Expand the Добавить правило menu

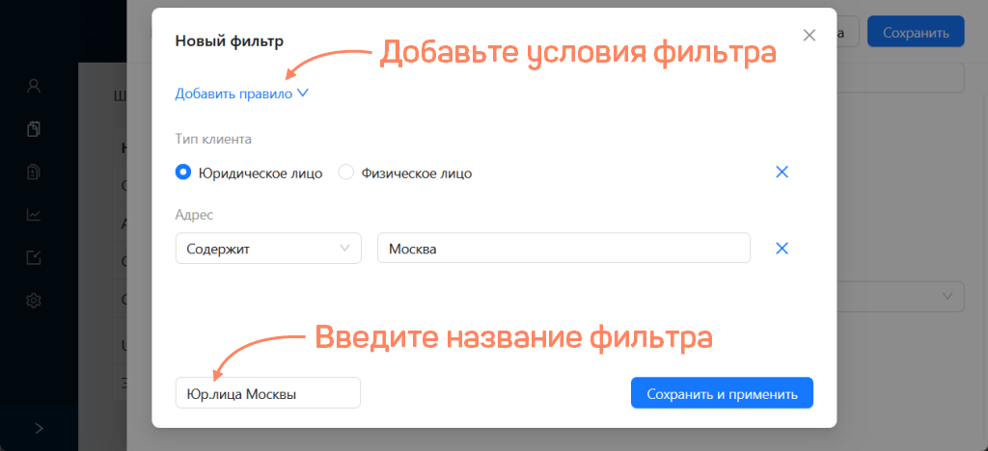pyautogui.click(x=241, y=93)
